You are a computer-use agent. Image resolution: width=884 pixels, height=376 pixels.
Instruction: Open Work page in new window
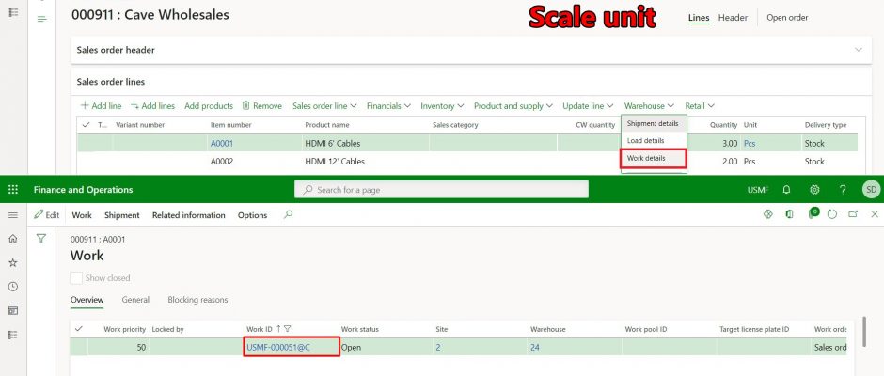click(853, 214)
